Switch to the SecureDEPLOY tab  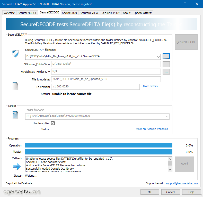pos(111,13)
